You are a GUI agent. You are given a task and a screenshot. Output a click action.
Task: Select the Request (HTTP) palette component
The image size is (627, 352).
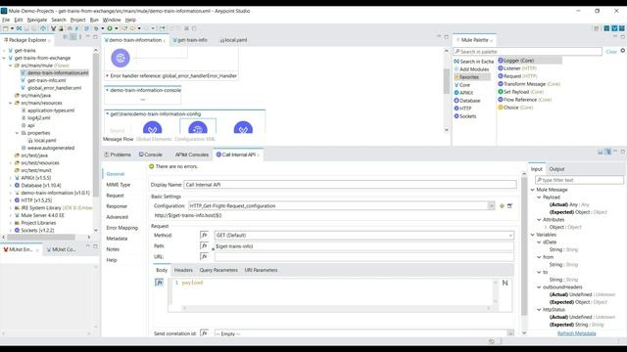pyautogui.click(x=517, y=76)
